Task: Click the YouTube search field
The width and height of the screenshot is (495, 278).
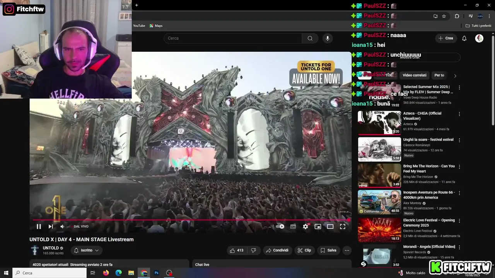Action: click(x=233, y=38)
